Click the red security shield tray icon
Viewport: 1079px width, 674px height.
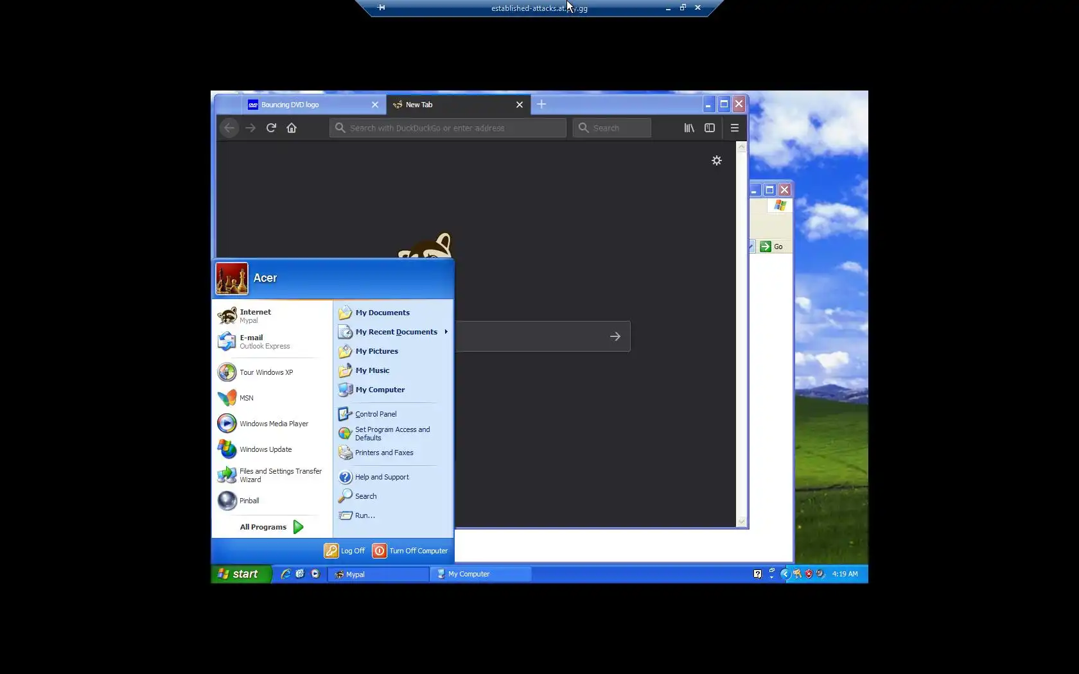[809, 574]
